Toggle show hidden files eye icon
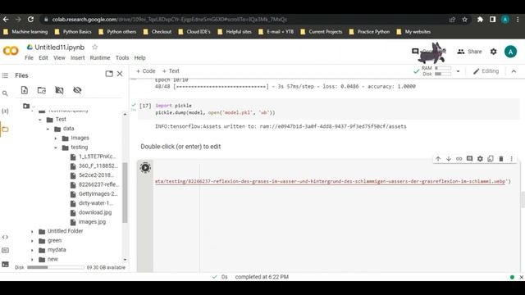Screen dimensions: 525x295 coord(77,90)
